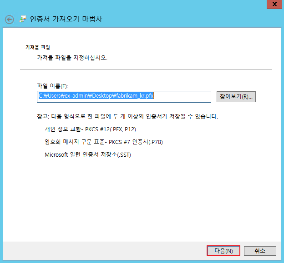Viewport: 284px width, 263px height.
Task: Proceed with the 다음(N) button
Action: (x=223, y=251)
